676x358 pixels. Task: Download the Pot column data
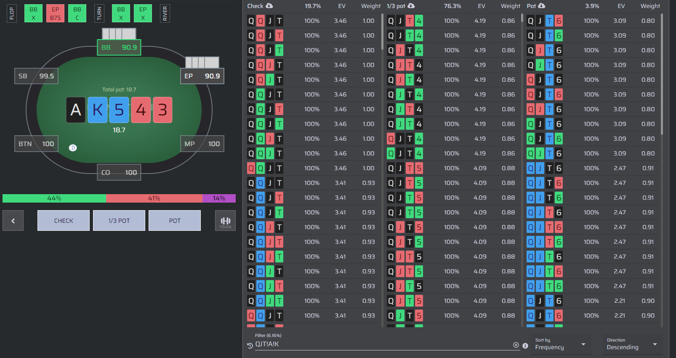tap(542, 6)
